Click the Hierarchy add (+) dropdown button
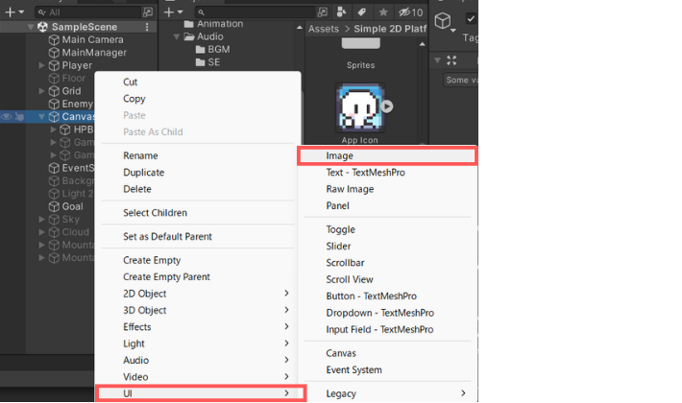The width and height of the screenshot is (682, 403). 12,12
